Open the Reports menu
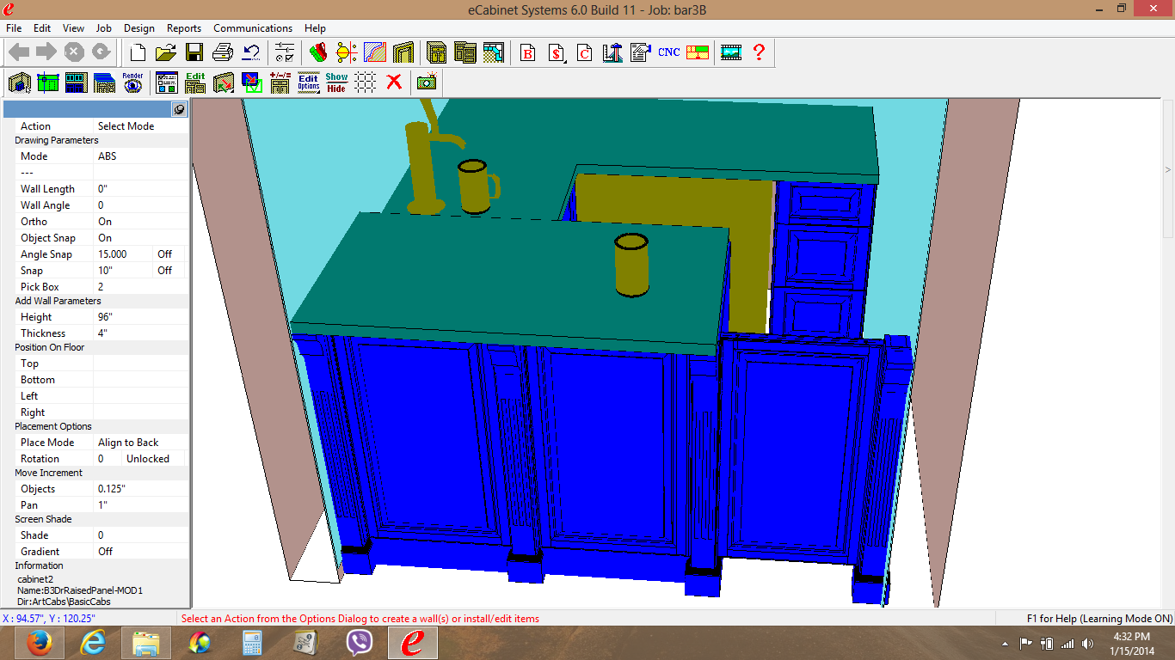Image resolution: width=1175 pixels, height=660 pixels. [184, 28]
